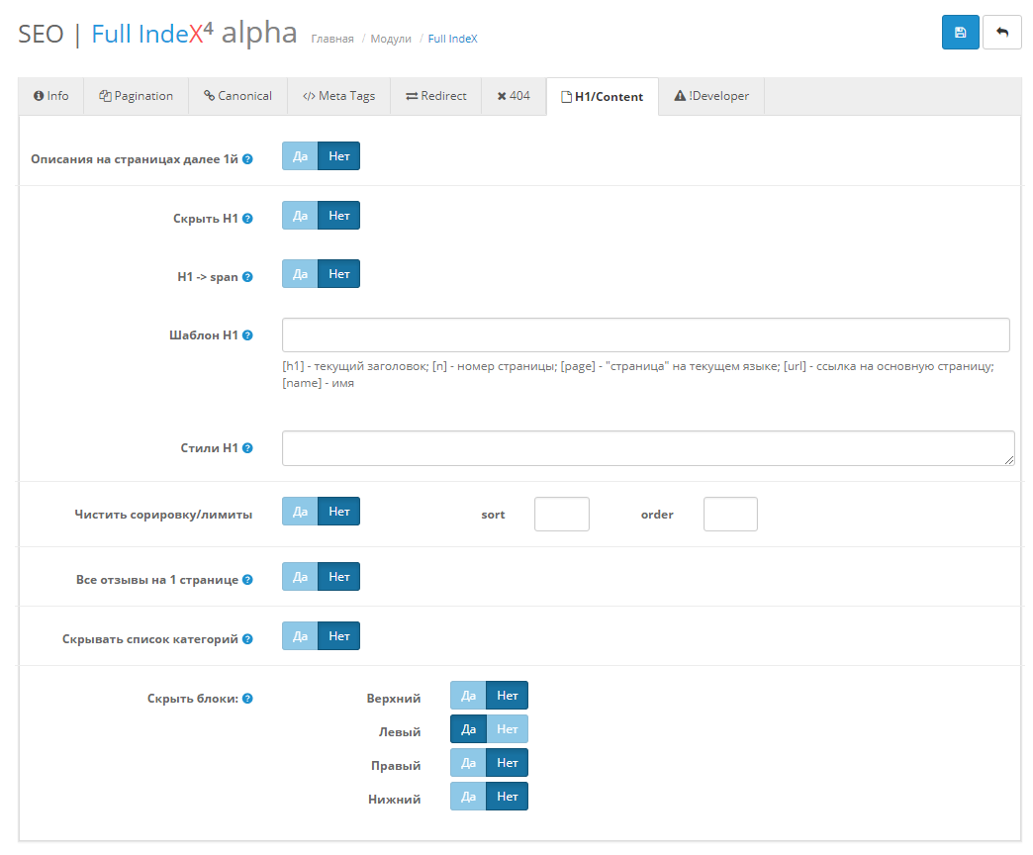Enable Скрывать список категорий with Да
The image size is (1033, 855).
click(301, 635)
